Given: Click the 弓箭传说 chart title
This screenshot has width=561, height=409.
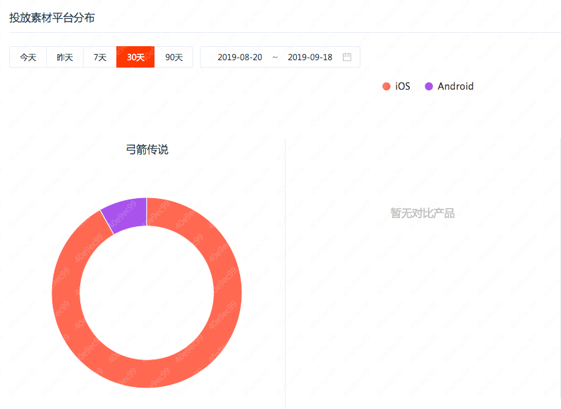Looking at the screenshot, I should tap(146, 149).
